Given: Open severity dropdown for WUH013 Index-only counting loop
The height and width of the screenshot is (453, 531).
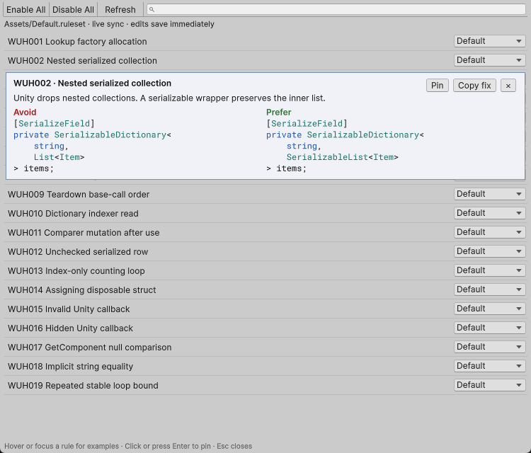Looking at the screenshot, I should tap(489, 270).
